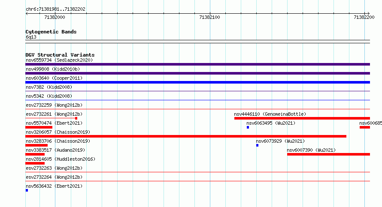Select the red bar for nsv3383517
Image resolution: width=382 pixels, height=207 pixels.
35,154
